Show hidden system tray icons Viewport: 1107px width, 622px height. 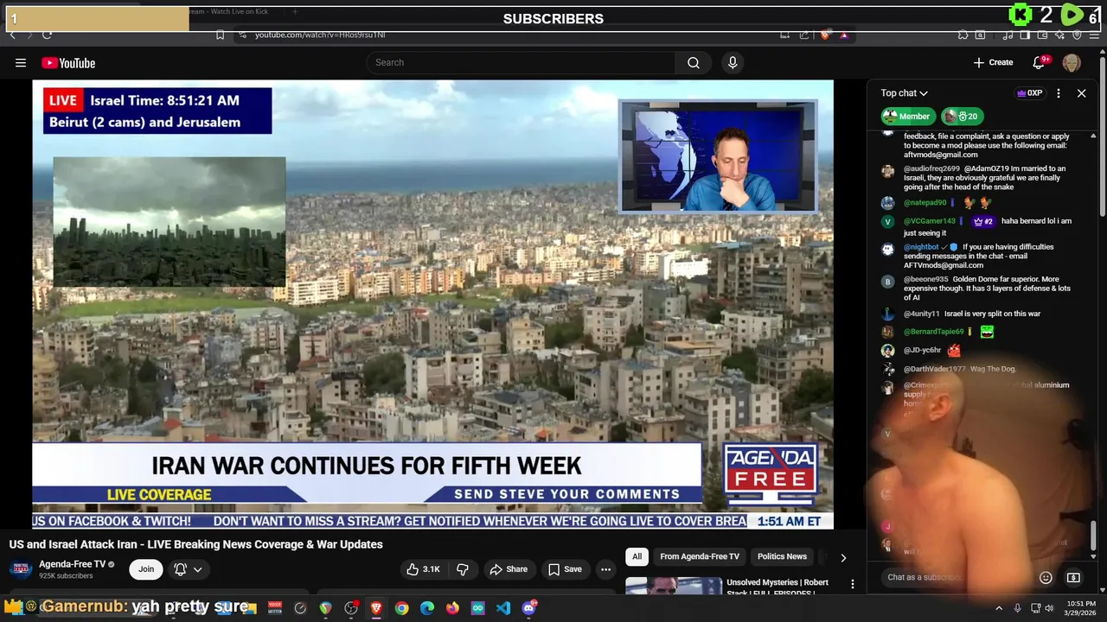point(999,608)
